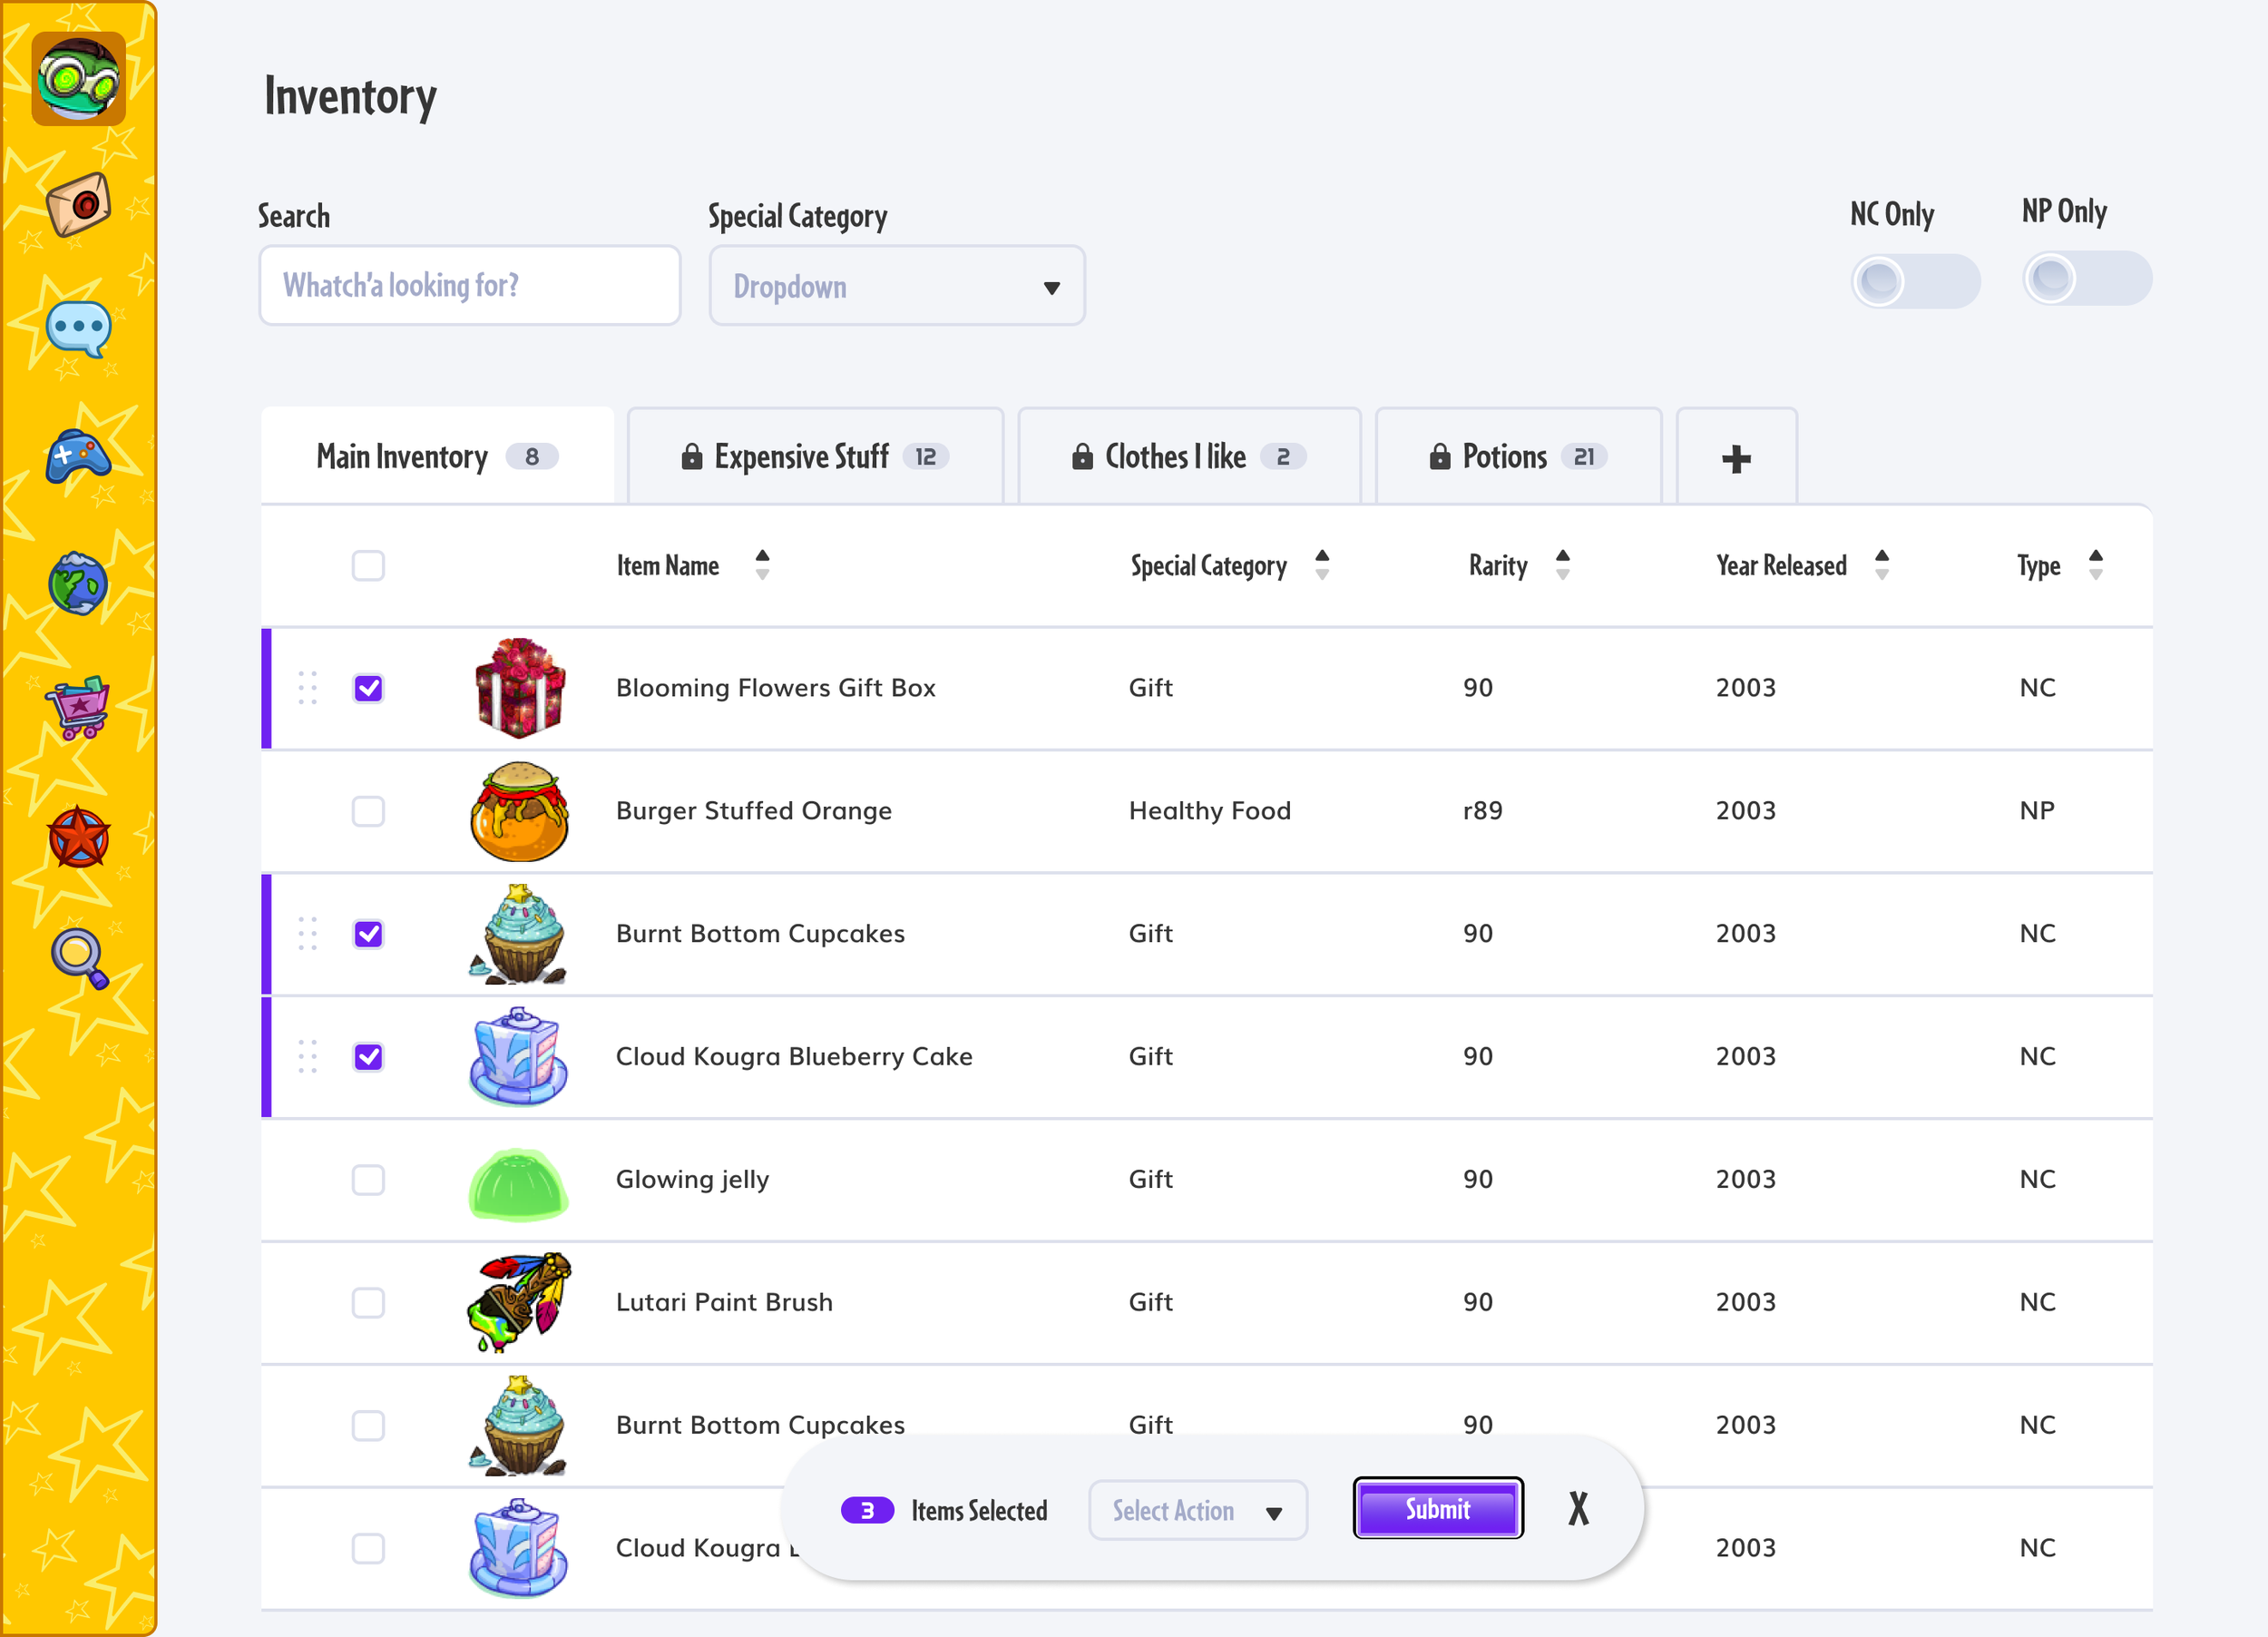Open the mail envelope icon in sidebar
The height and width of the screenshot is (1637, 2268).
tap(78, 204)
